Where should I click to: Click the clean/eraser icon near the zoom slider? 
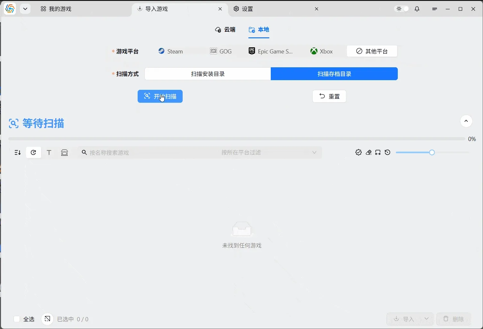tap(368, 152)
